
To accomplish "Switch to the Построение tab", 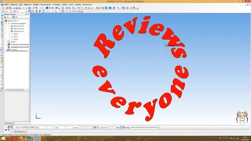I will [9, 123].
